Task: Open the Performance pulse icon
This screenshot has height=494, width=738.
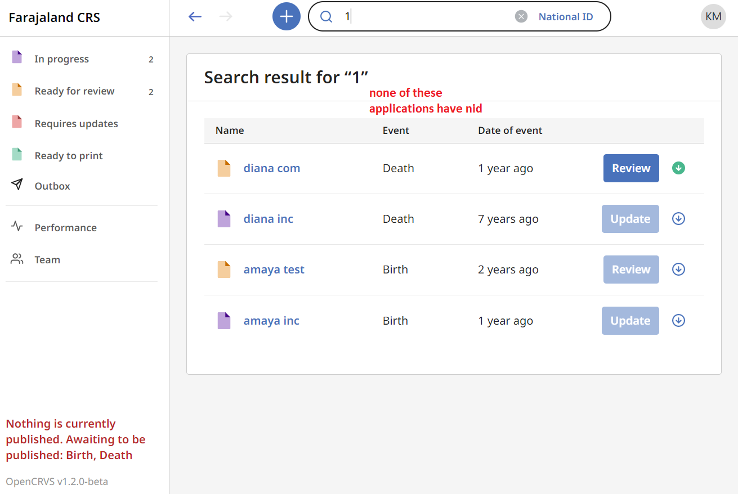Action: 16,227
